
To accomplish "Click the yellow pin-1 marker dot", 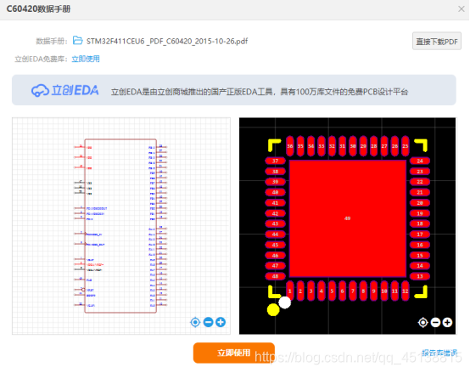I will click(x=273, y=309).
